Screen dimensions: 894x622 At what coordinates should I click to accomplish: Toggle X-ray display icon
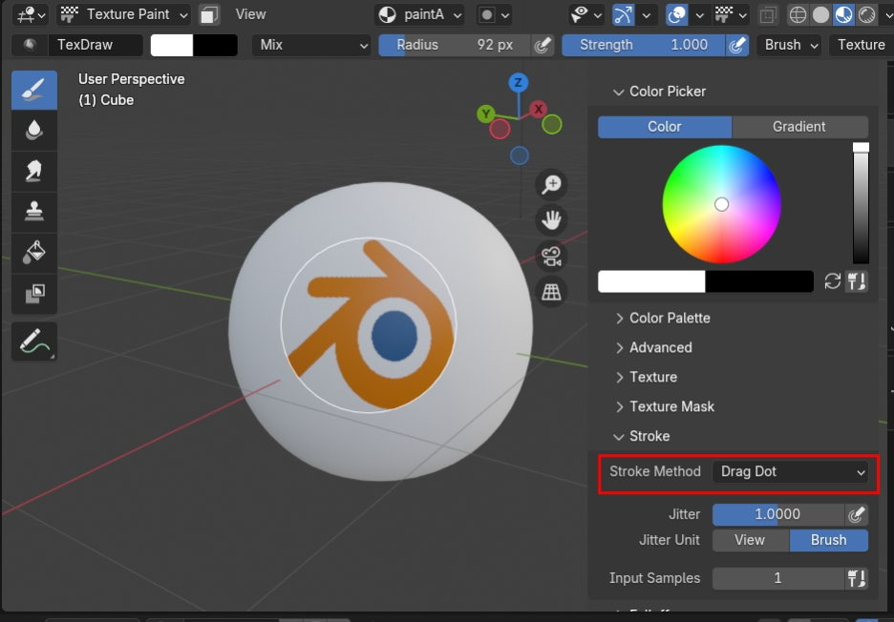(768, 15)
